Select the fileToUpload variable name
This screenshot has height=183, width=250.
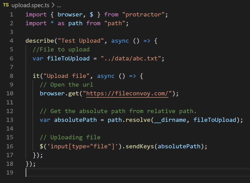tap(68, 58)
